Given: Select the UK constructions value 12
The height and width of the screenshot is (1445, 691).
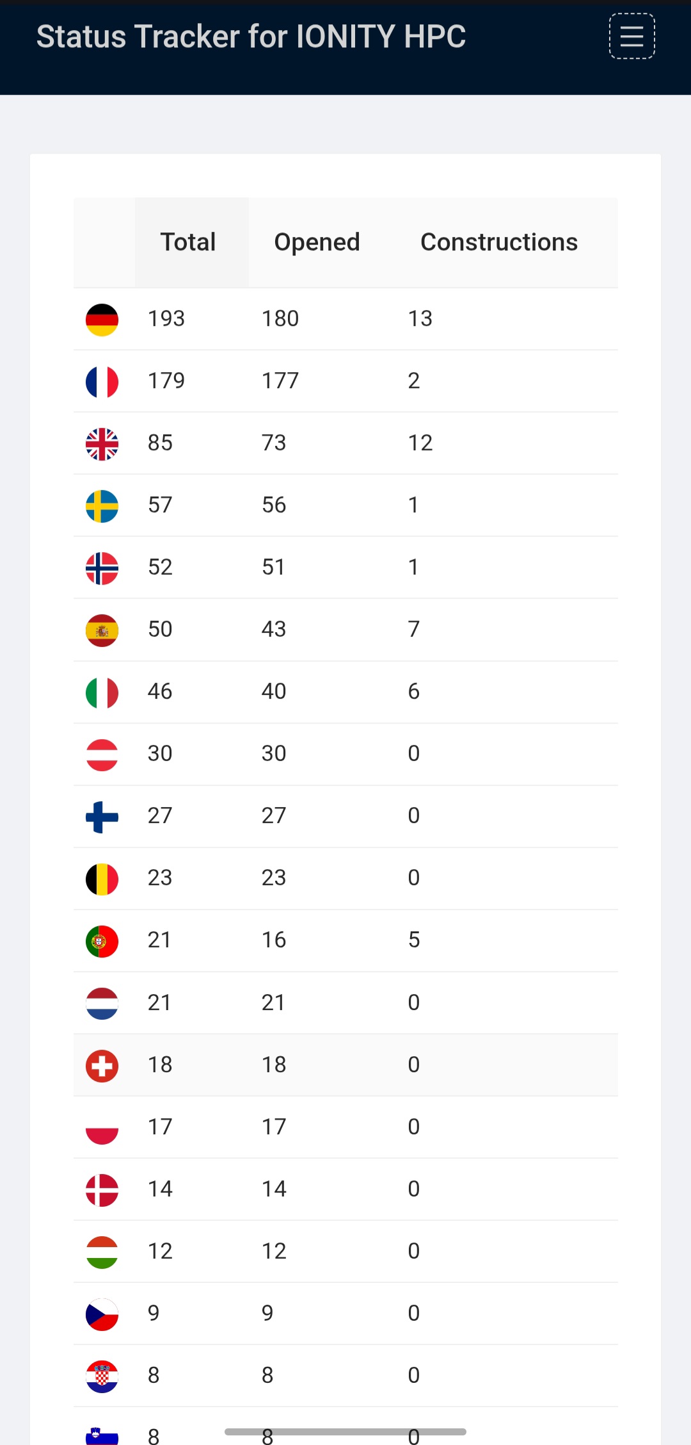Looking at the screenshot, I should point(420,443).
